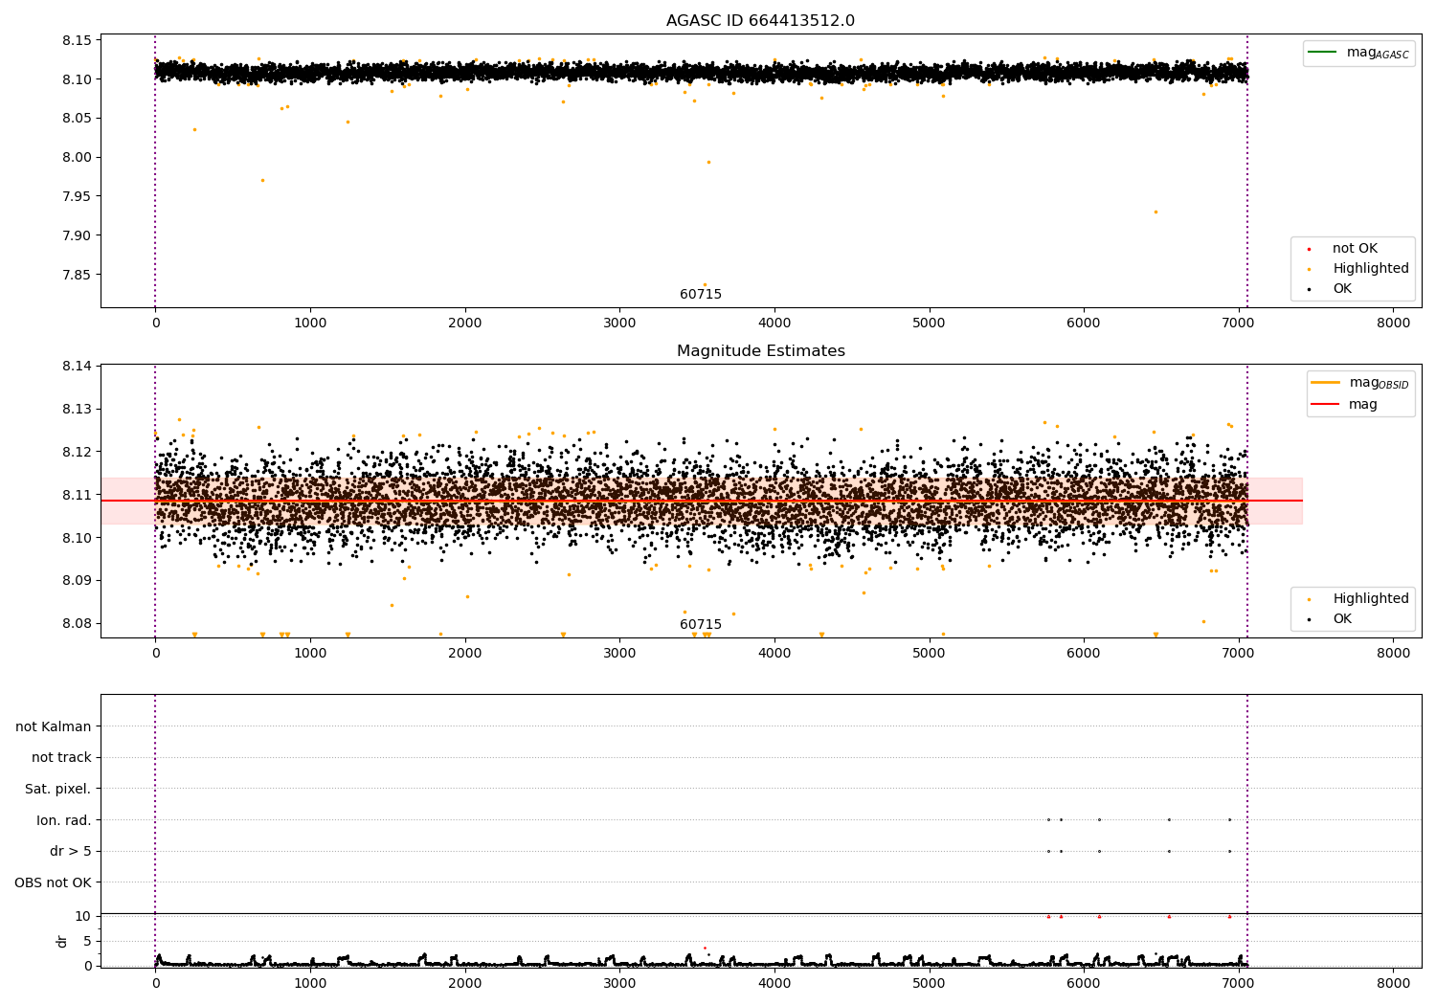This screenshot has width=1436, height=1005.
Task: Click the '10' tick on dr axis
Action: coord(83,917)
